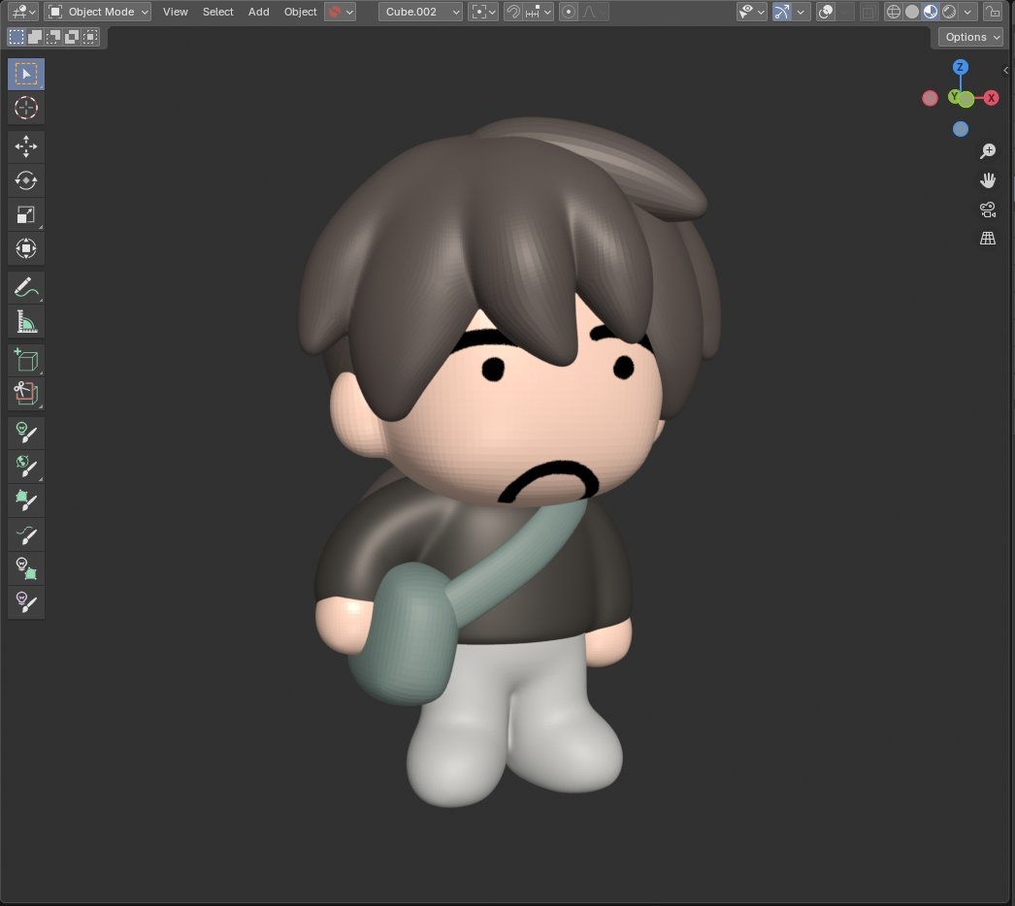
Task: Toggle proportional editing in the header
Action: [x=569, y=12]
